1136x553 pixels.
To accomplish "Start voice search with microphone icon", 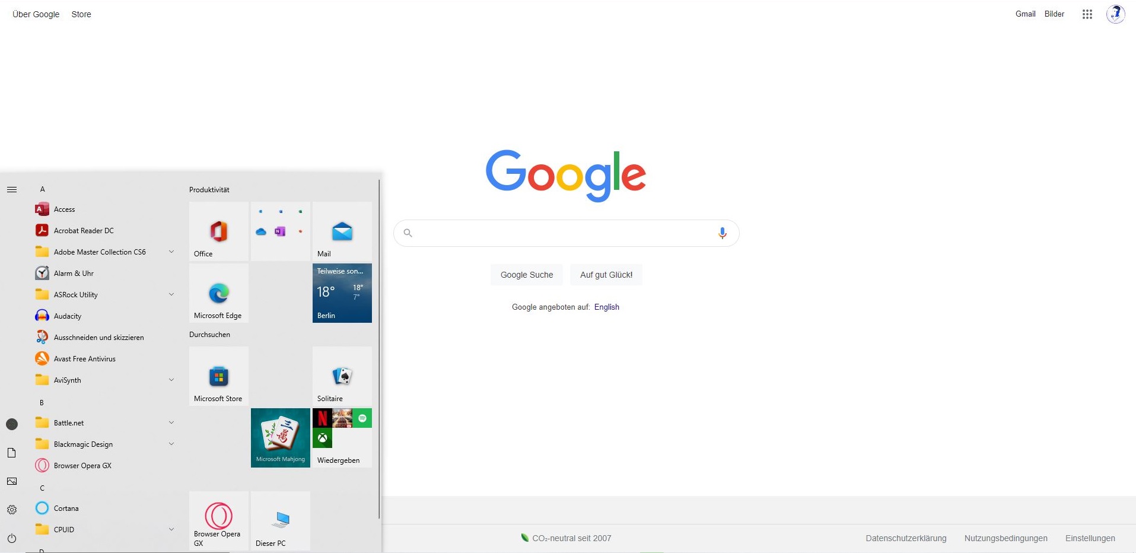I will pyautogui.click(x=723, y=233).
